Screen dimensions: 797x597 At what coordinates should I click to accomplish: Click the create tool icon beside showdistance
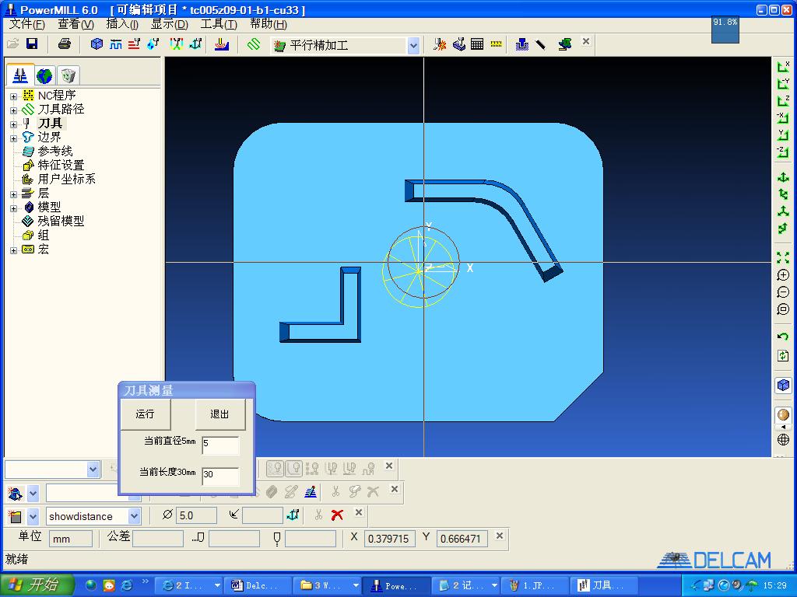pos(16,516)
